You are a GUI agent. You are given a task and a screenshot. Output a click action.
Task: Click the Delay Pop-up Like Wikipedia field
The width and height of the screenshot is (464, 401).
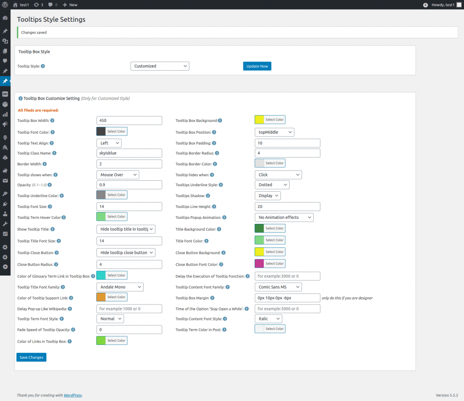click(129, 309)
